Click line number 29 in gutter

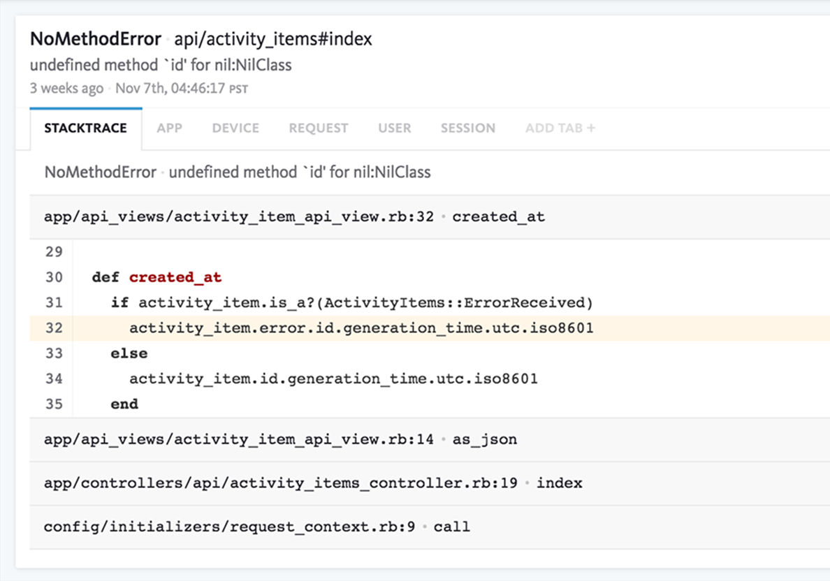click(x=54, y=252)
